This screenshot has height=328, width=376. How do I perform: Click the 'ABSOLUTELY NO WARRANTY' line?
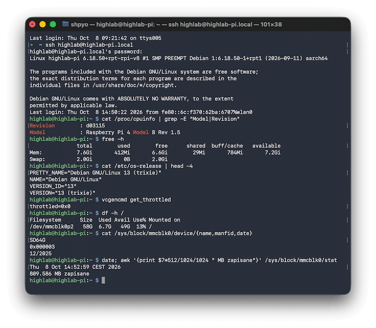132,99
